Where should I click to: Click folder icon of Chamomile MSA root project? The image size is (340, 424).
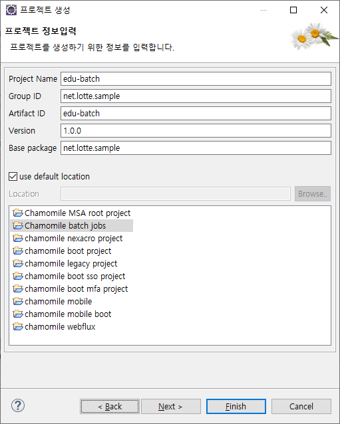pos(18,213)
